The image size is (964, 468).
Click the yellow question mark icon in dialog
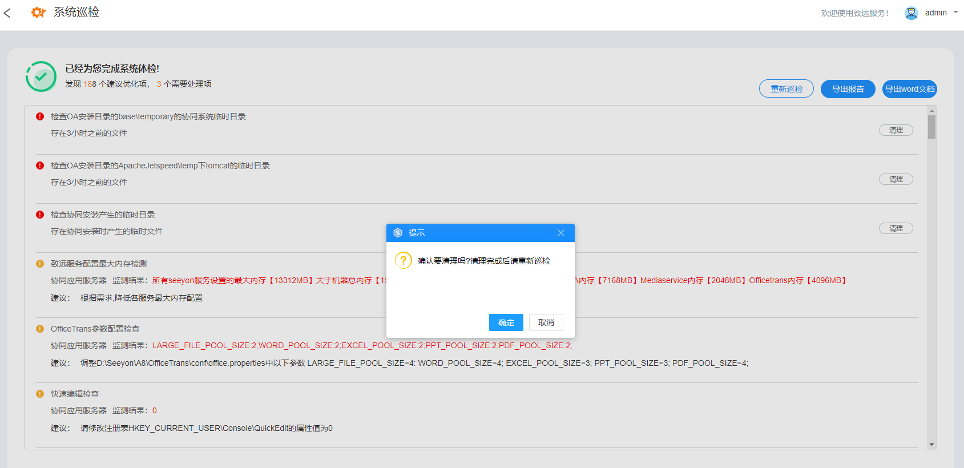click(404, 260)
